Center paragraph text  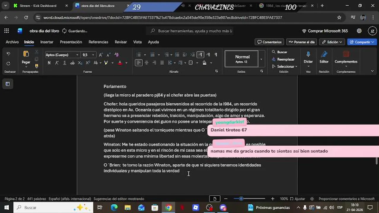point(146,63)
